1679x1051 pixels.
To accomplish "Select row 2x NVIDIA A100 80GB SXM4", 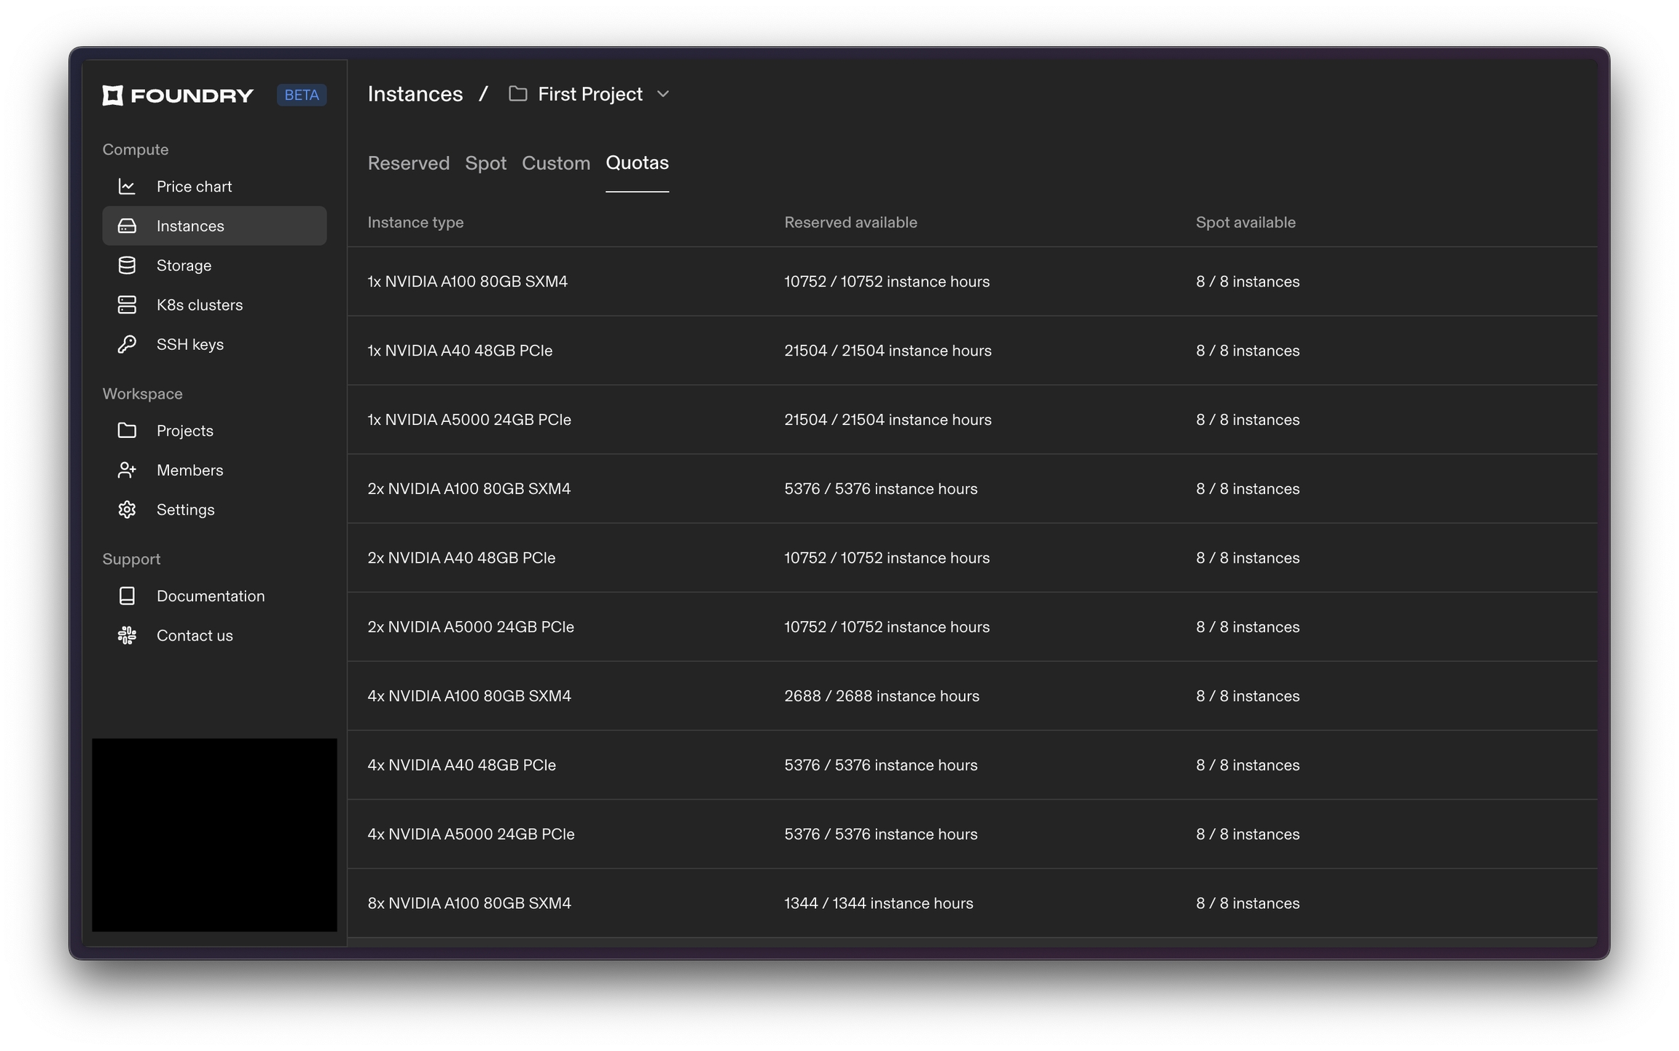I will (x=972, y=488).
